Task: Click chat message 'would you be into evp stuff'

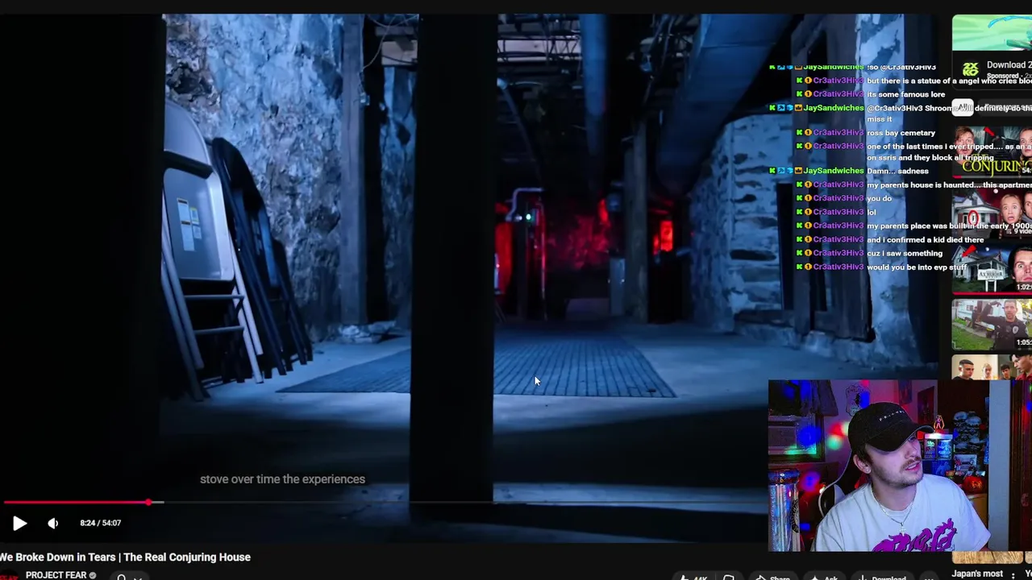Action: (x=917, y=267)
